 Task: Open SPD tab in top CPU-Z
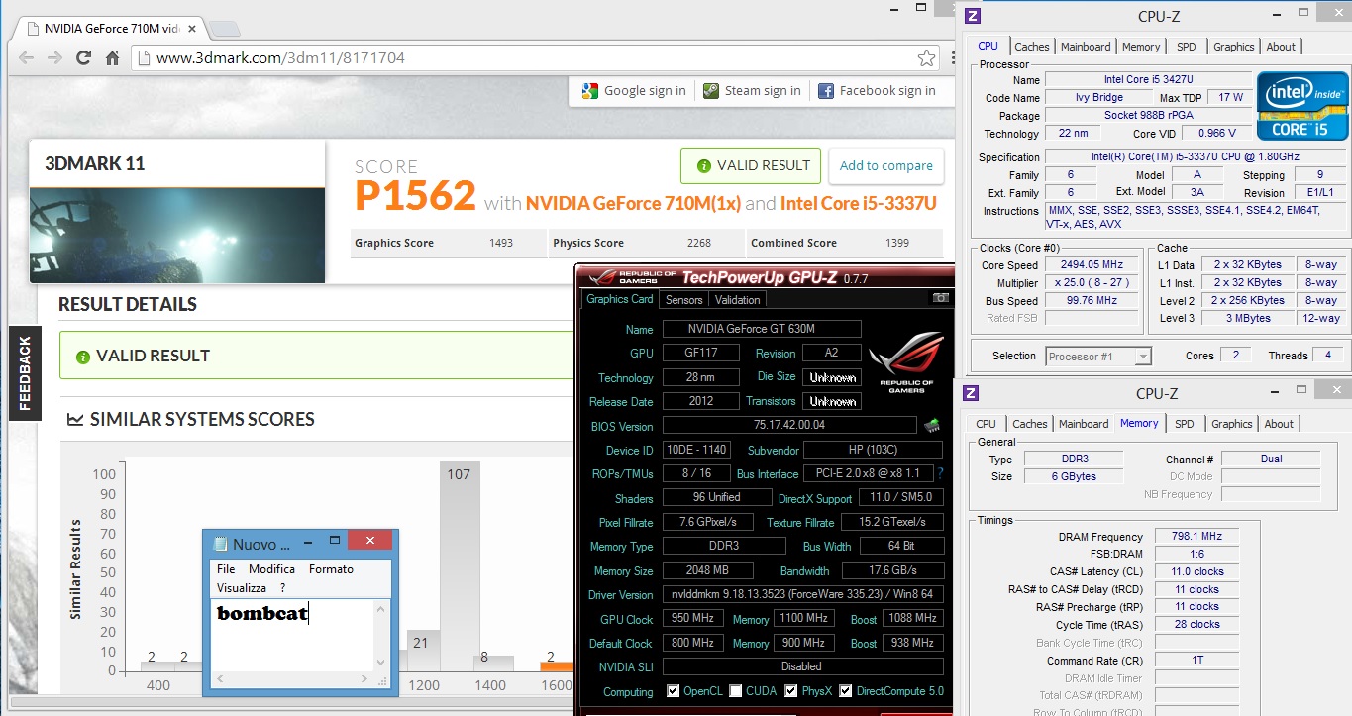tap(1186, 47)
